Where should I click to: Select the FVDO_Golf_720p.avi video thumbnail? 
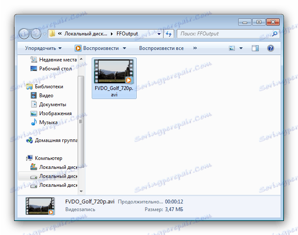(x=114, y=72)
